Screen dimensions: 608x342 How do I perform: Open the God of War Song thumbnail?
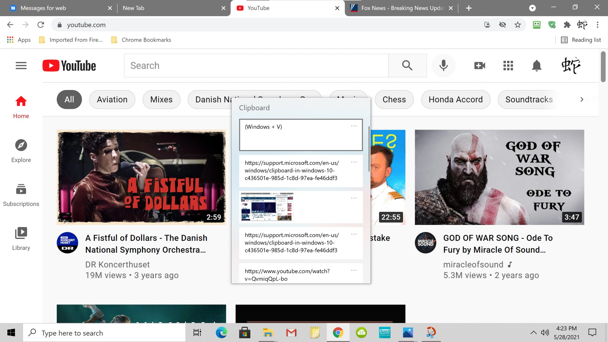(499, 177)
